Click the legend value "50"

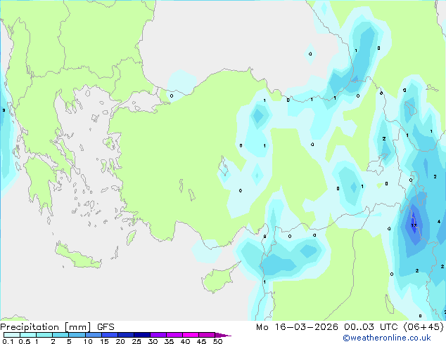pyautogui.click(x=217, y=341)
